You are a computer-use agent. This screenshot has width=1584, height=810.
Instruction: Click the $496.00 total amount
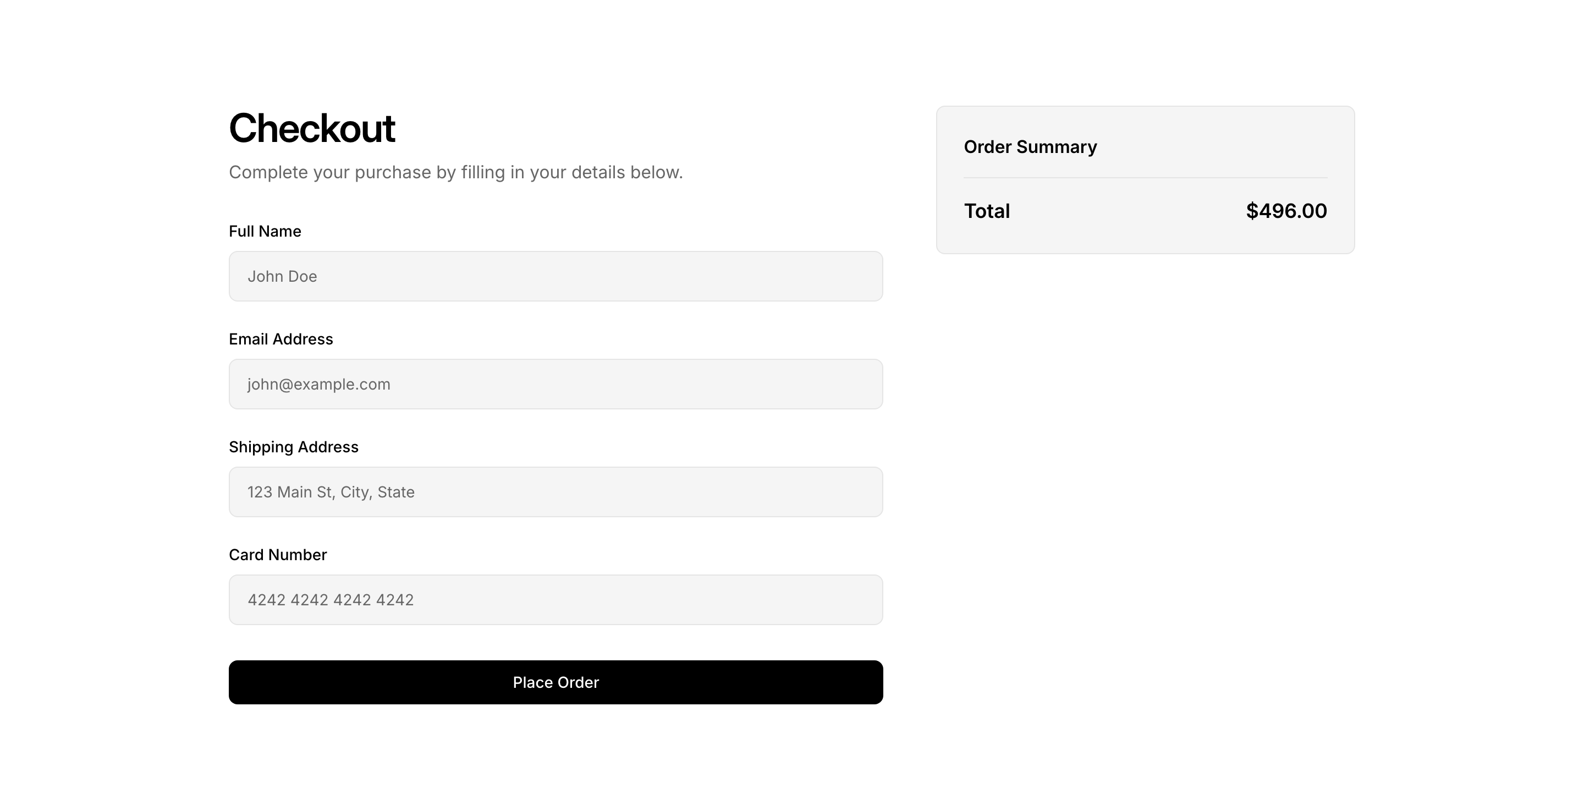coord(1286,211)
